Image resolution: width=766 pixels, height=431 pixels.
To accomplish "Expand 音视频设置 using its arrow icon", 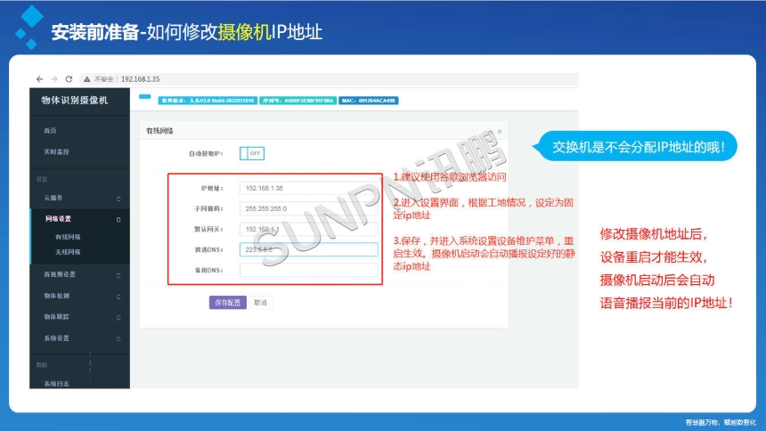I will point(118,275).
